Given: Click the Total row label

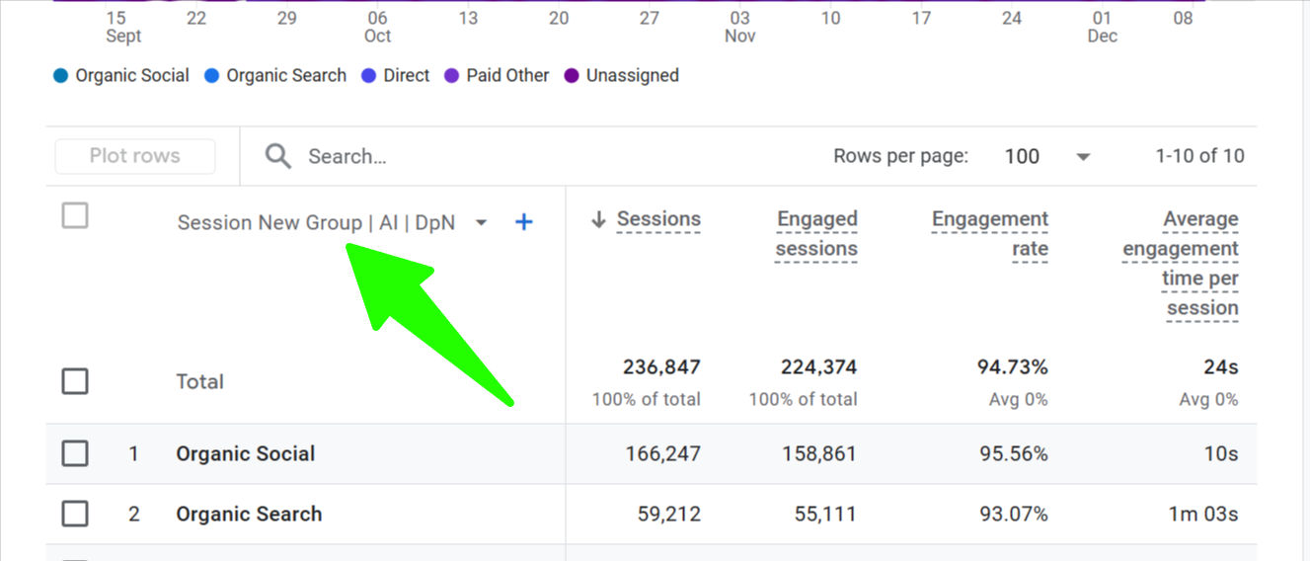Looking at the screenshot, I should click(199, 382).
